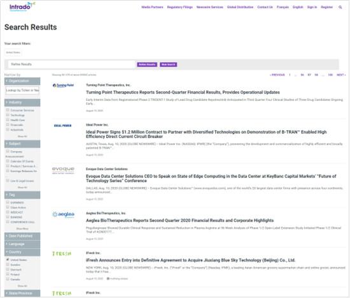Click the Sign In link

pyautogui.click(x=312, y=7)
